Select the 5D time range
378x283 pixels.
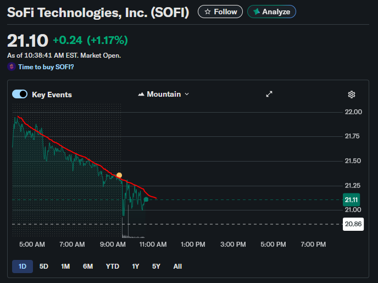tap(44, 267)
